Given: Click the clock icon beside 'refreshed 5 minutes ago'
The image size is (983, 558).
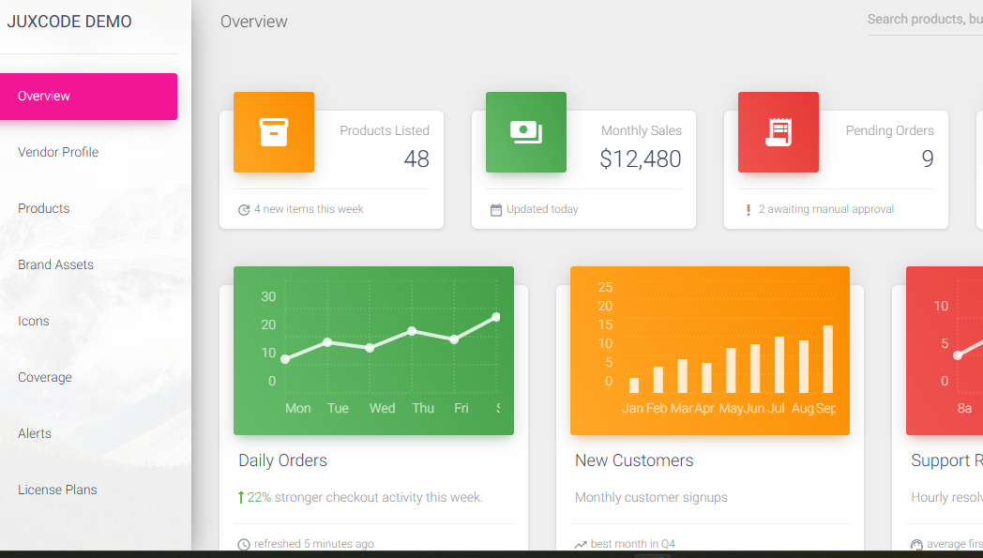Looking at the screenshot, I should (x=244, y=545).
